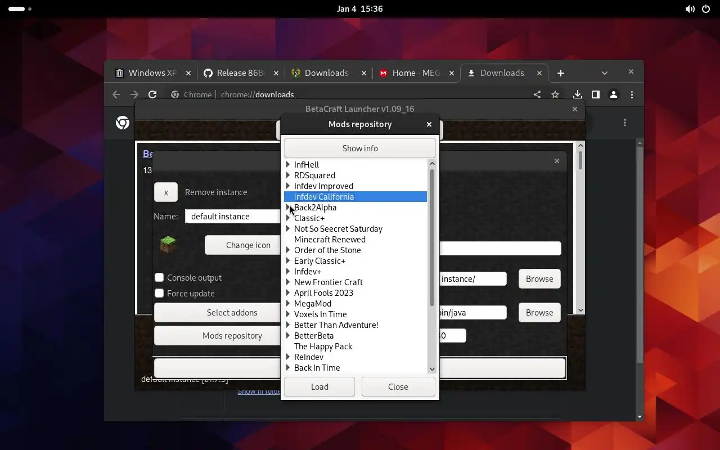720x450 pixels.
Task: Expand InfHell mod entry
Action: [x=288, y=165]
